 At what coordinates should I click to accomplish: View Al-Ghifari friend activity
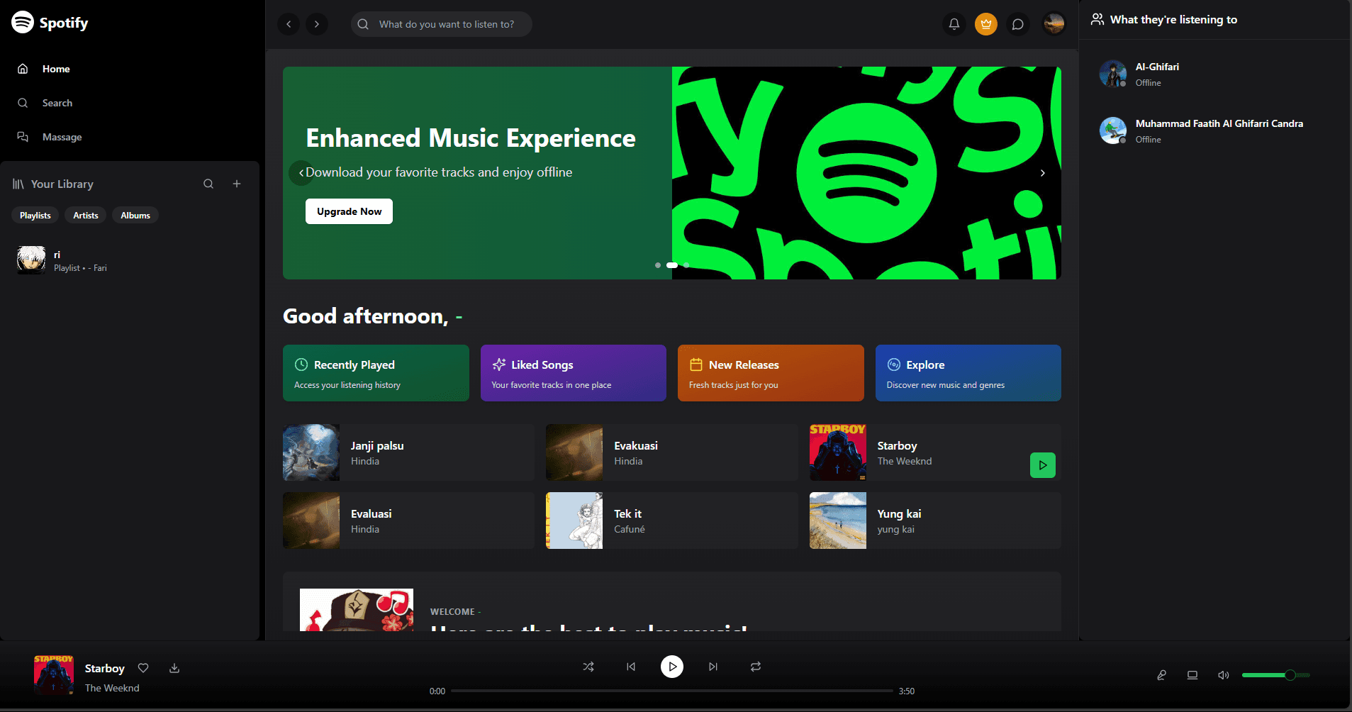[1215, 74]
